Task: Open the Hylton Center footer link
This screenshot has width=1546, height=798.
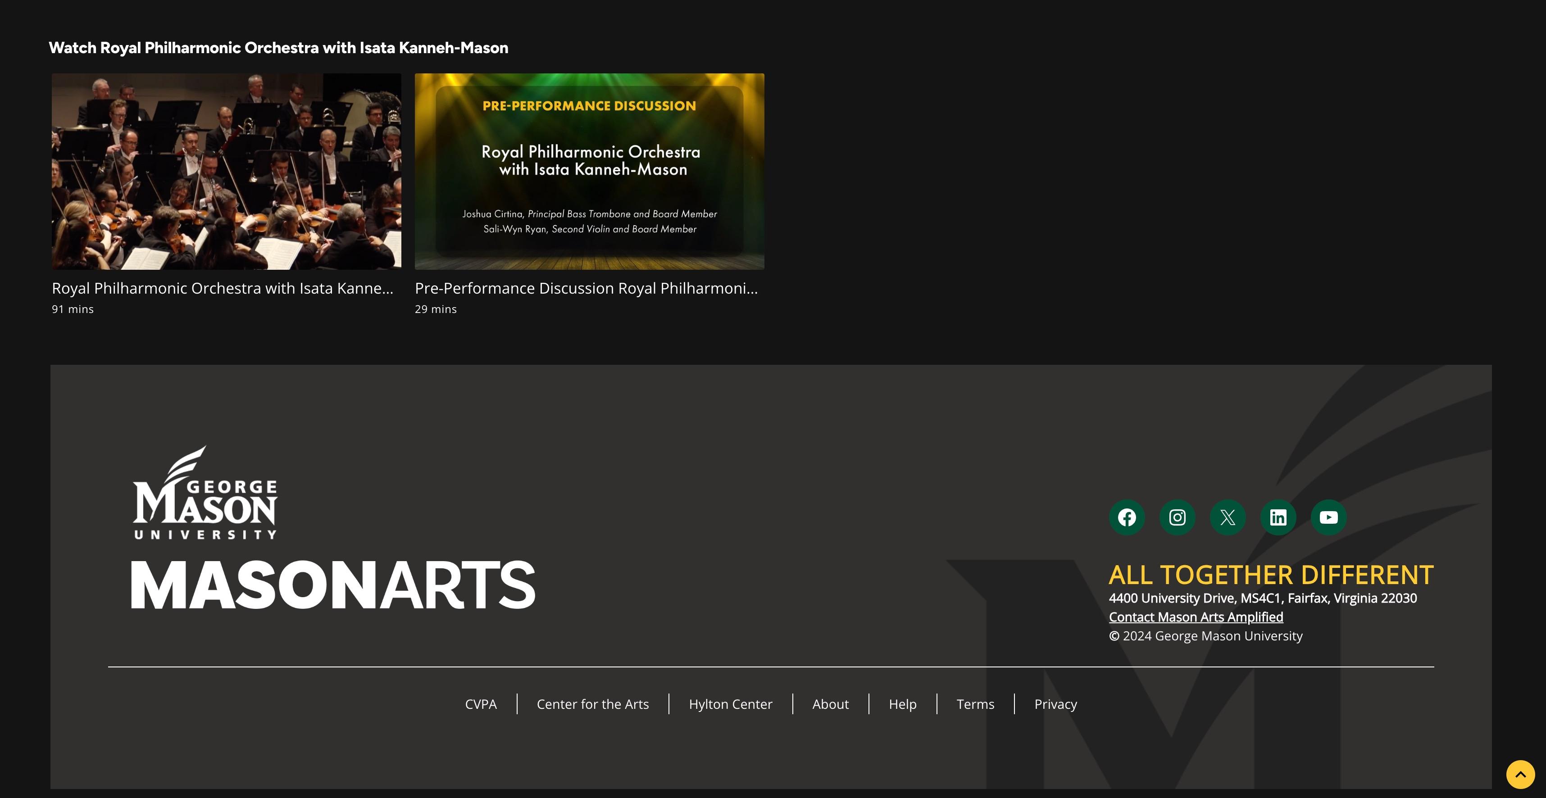Action: [x=730, y=704]
